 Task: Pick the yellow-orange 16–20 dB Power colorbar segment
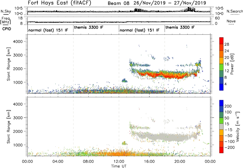pyautogui.click(x=221, y=61)
